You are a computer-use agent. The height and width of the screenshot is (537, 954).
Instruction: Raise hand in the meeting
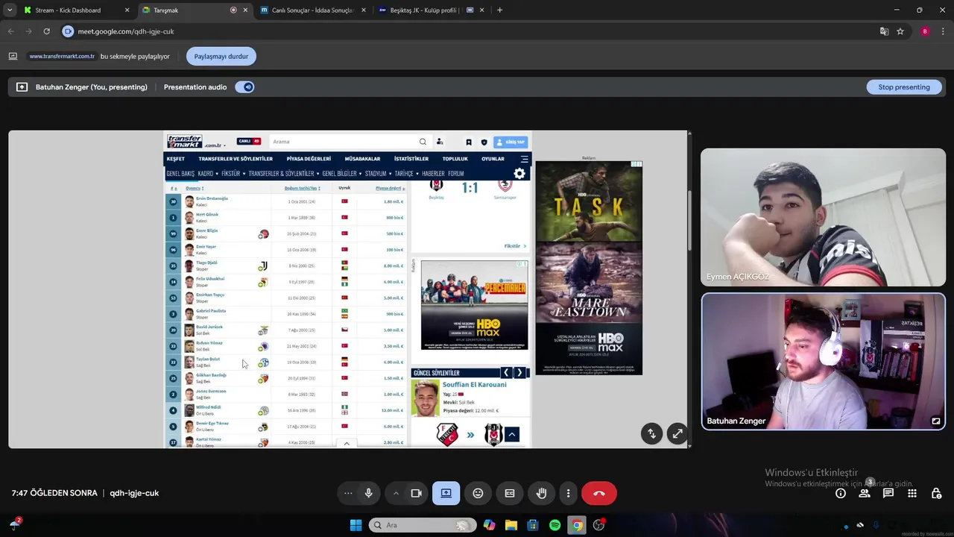(x=542, y=493)
